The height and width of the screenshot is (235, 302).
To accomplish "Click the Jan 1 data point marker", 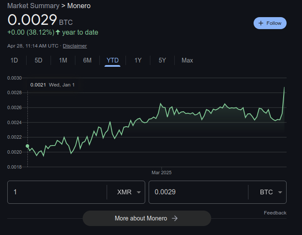I will click(27, 146).
